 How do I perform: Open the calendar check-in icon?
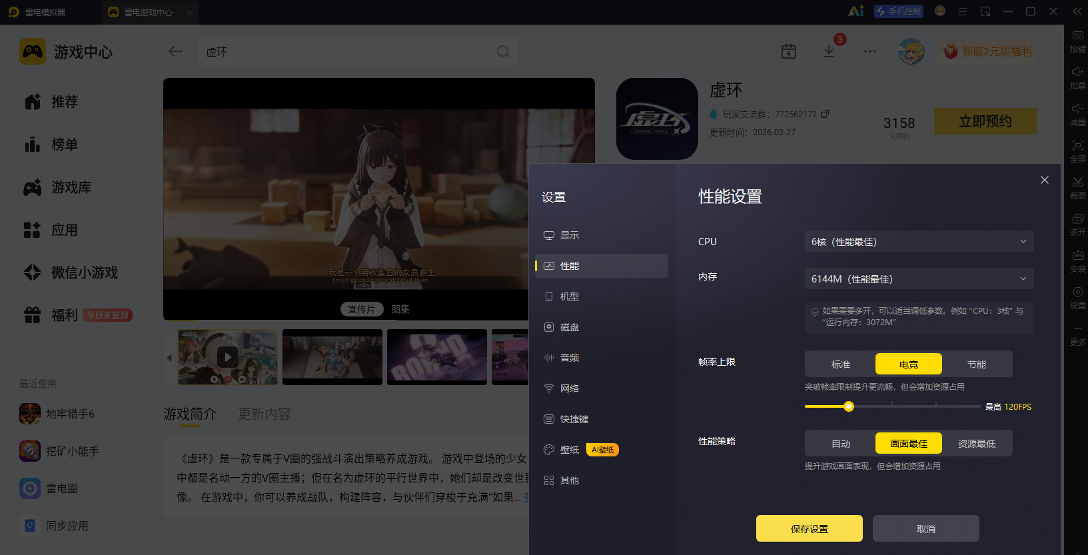[x=789, y=51]
